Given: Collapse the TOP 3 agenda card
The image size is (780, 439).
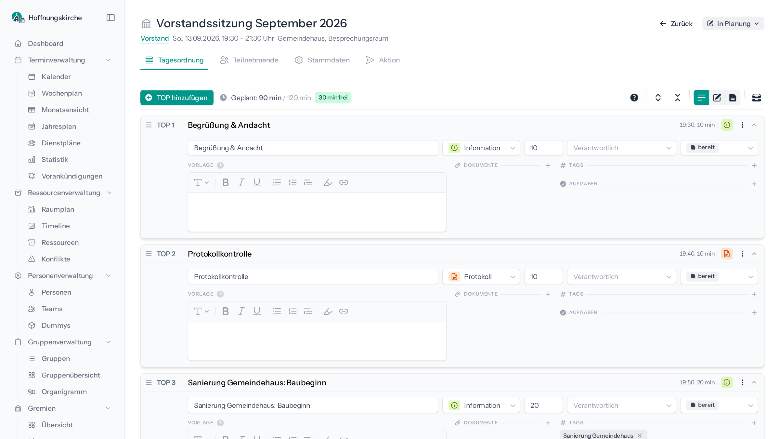Looking at the screenshot, I should click(754, 382).
